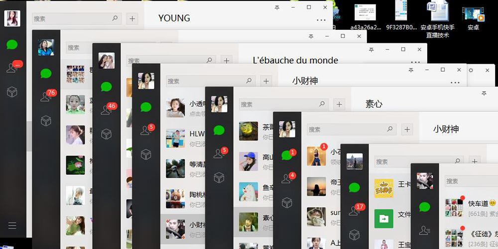Image resolution: width=498 pixels, height=249 pixels.
Task: Select the 小财神 chat row under 陶桃 row
Action: tap(183, 229)
